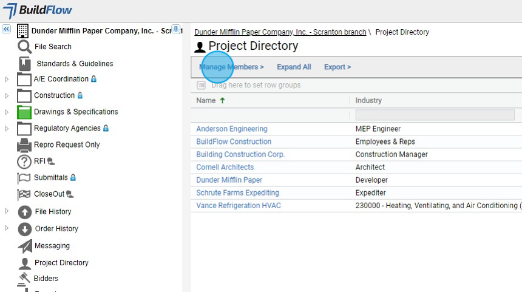
Task: Click the Industry column header
Action: coord(368,100)
